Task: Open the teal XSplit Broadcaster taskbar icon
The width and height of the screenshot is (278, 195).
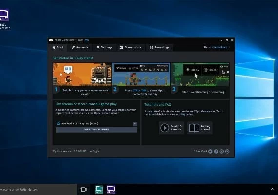Action: pos(99,190)
